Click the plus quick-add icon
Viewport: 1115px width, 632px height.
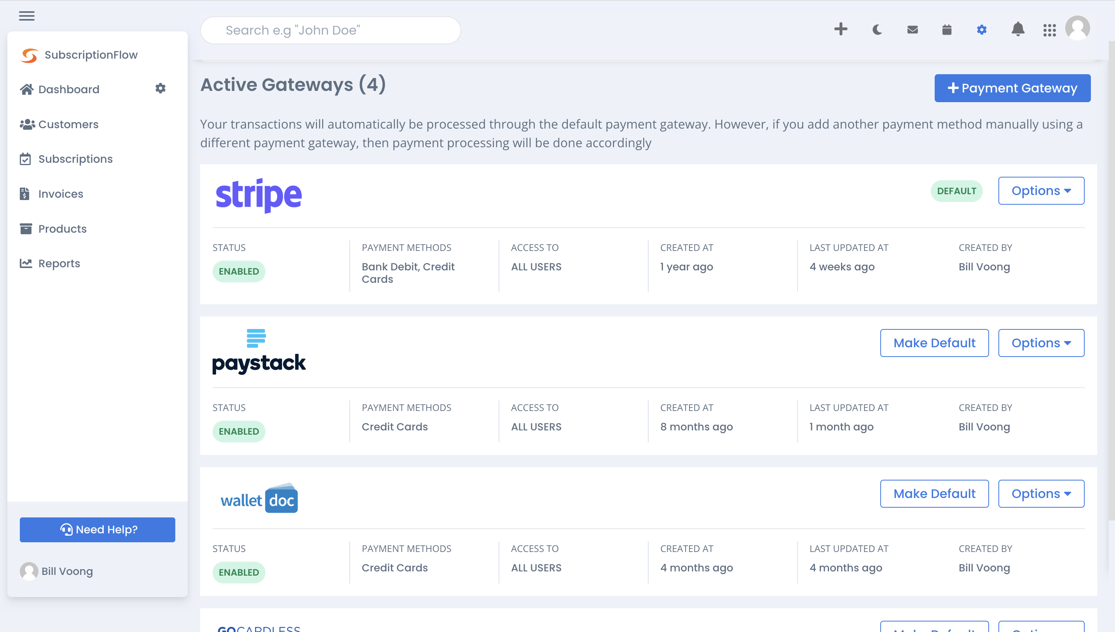pyautogui.click(x=841, y=29)
